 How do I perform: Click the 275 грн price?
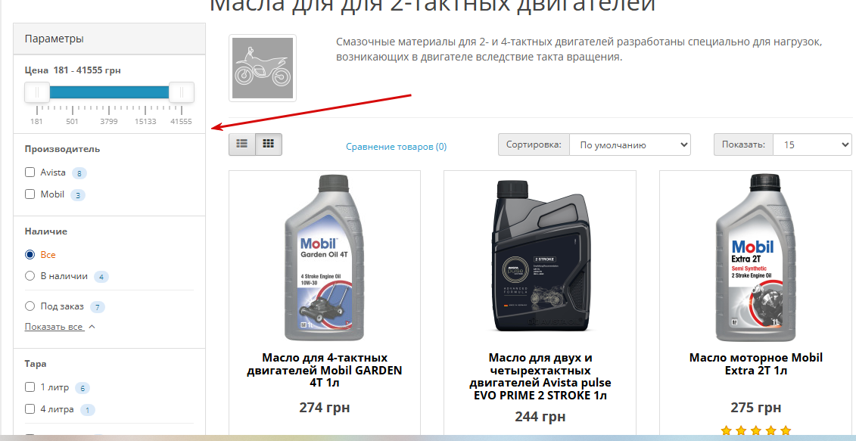point(755,408)
